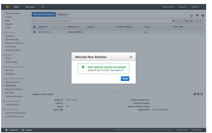212x133 pixels.
Task: Open the Actions dropdown button
Action: [x=63, y=14]
